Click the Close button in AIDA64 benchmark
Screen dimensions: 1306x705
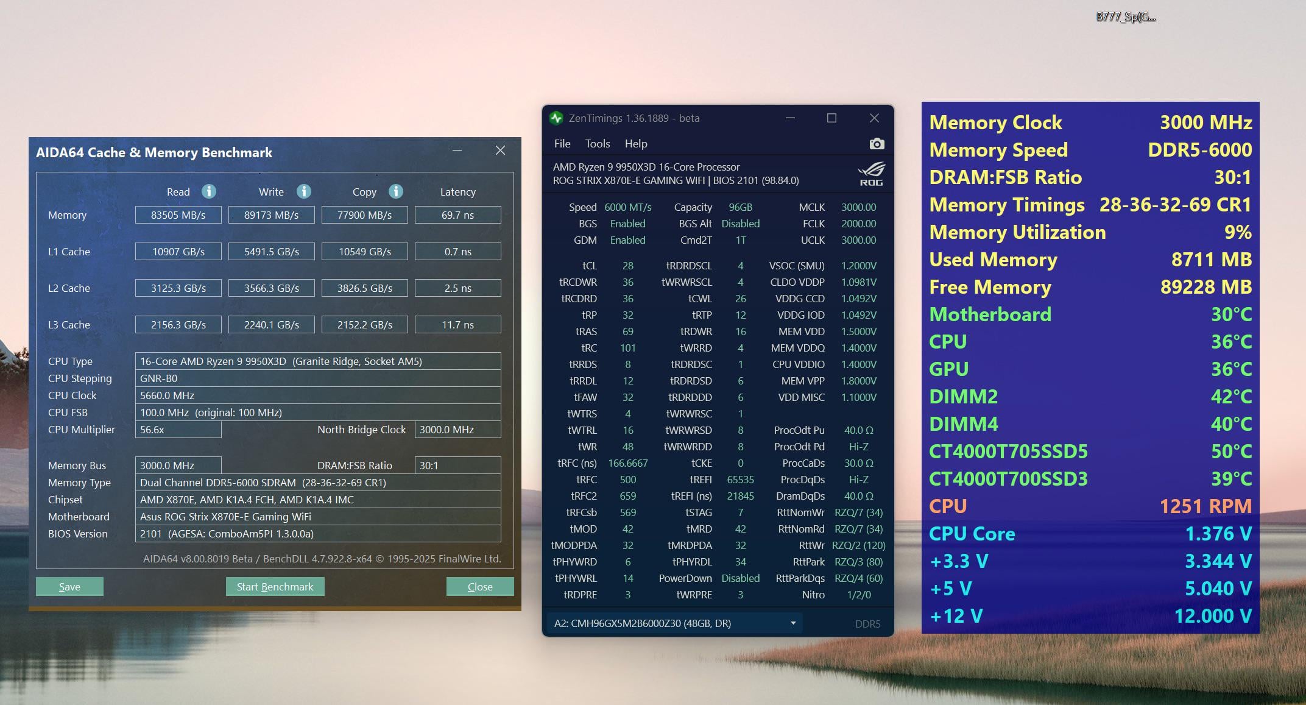[479, 587]
